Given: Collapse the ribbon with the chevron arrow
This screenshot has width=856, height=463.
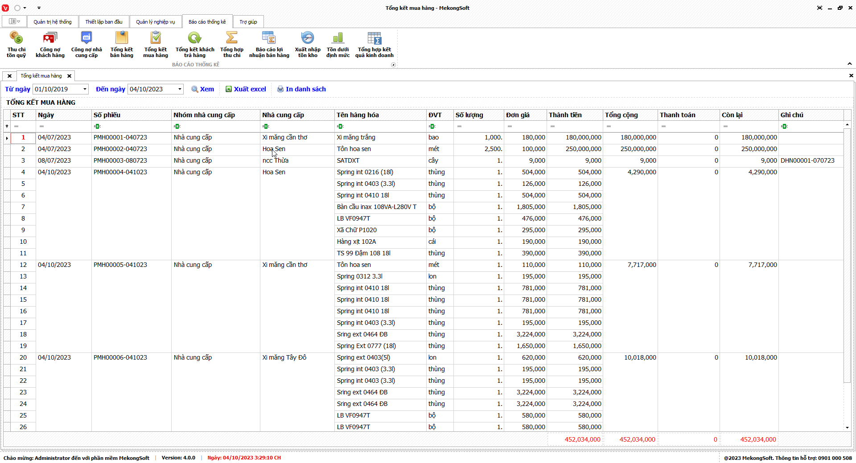Looking at the screenshot, I should pyautogui.click(x=849, y=64).
